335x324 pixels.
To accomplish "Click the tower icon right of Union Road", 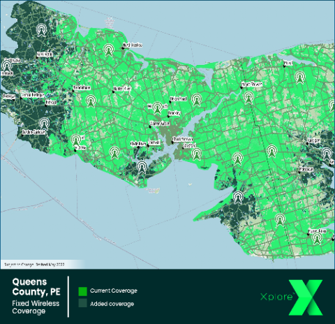I will [197, 99].
